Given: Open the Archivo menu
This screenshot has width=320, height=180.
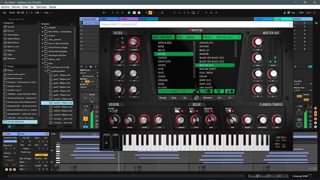Looking at the screenshot, I should pyautogui.click(x=5, y=7).
